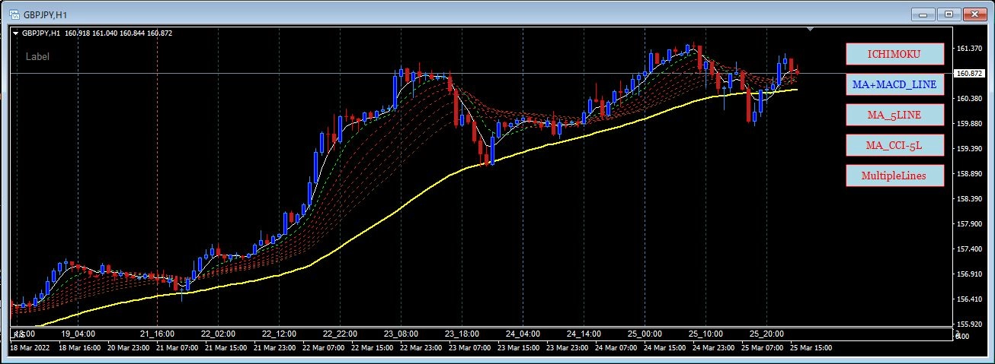
Task: Click the 22_12:00 time label
Action: (278, 334)
